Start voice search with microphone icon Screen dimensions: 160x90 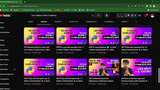pos(107,15)
